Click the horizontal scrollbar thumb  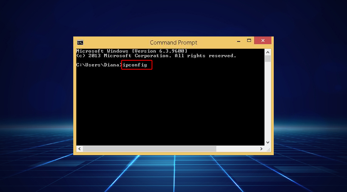[149, 149]
